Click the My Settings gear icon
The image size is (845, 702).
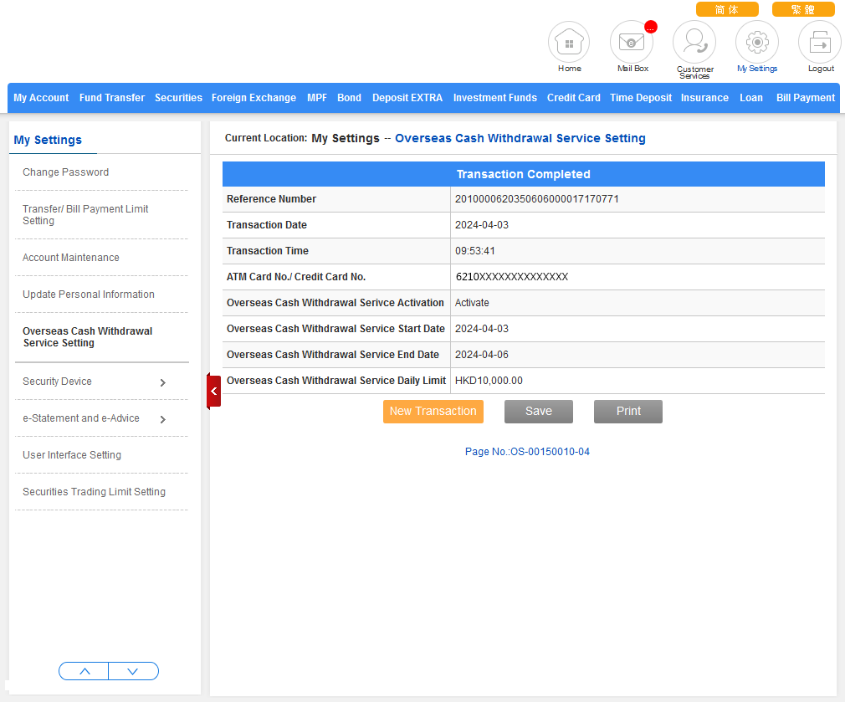click(x=757, y=42)
